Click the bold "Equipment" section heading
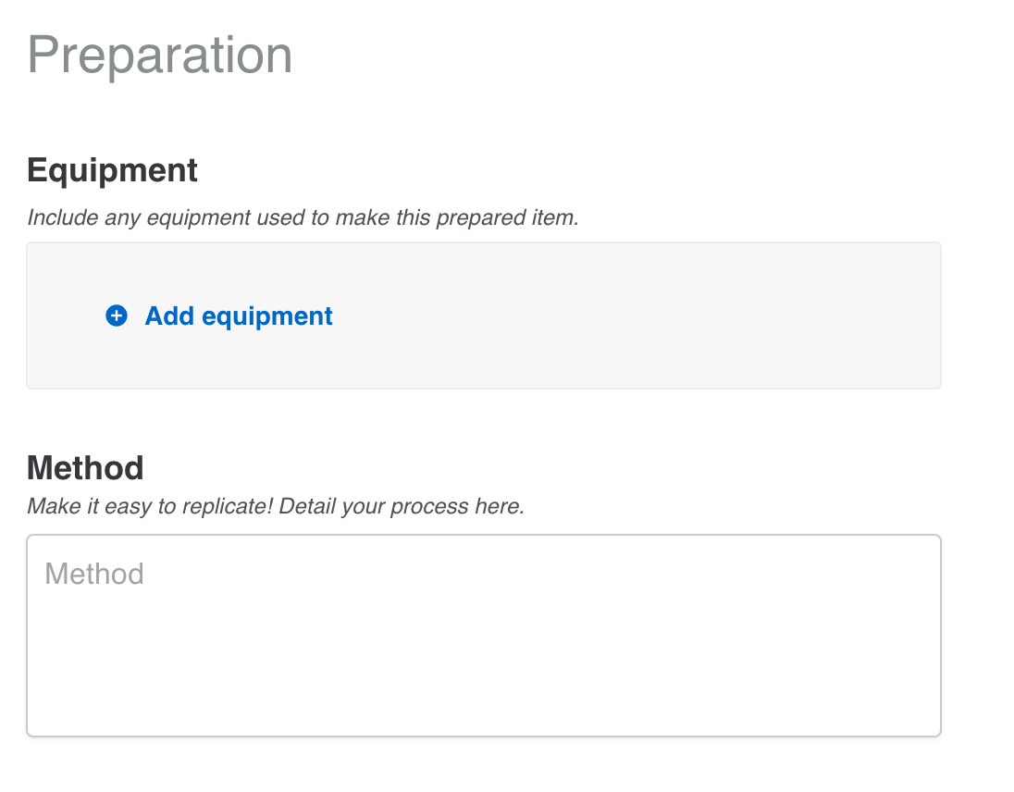Viewport: 1014px width, 792px height. point(112,170)
